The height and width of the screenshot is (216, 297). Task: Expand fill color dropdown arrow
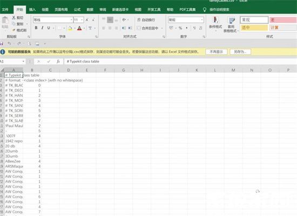75,28
